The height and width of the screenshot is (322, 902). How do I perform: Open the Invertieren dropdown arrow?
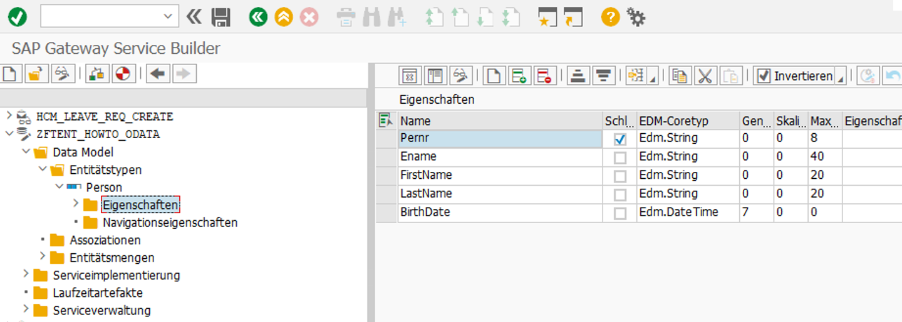[x=841, y=76]
